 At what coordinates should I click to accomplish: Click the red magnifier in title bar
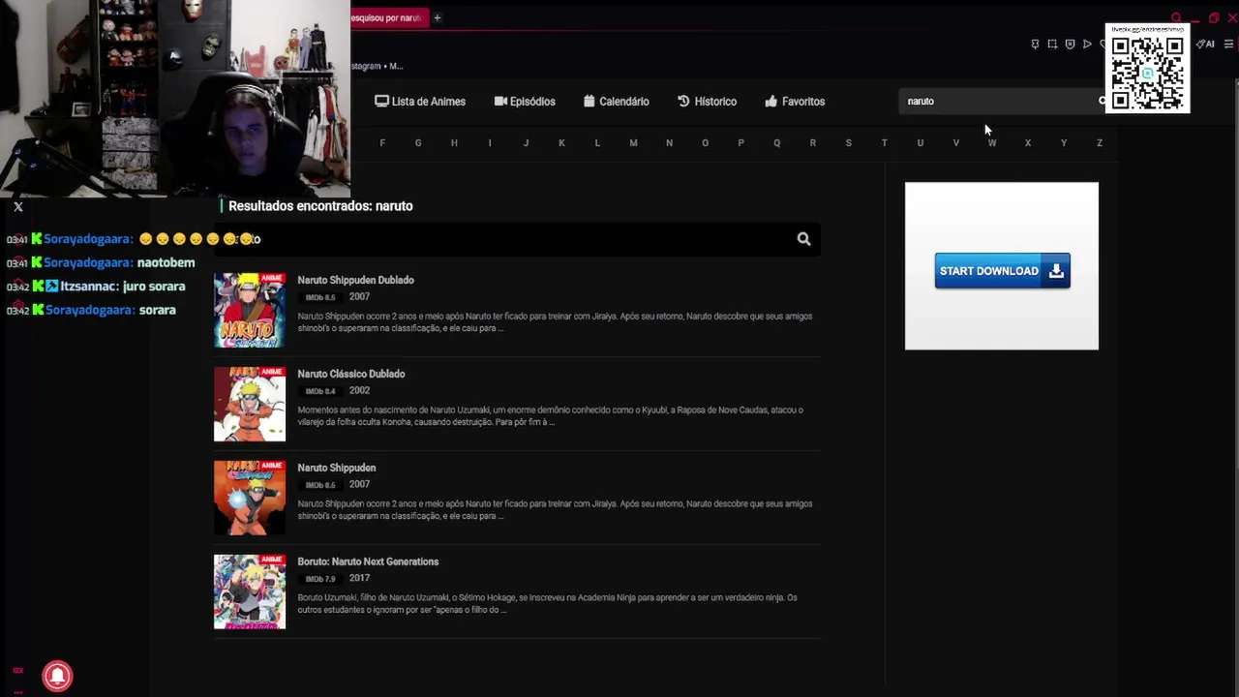[1176, 17]
